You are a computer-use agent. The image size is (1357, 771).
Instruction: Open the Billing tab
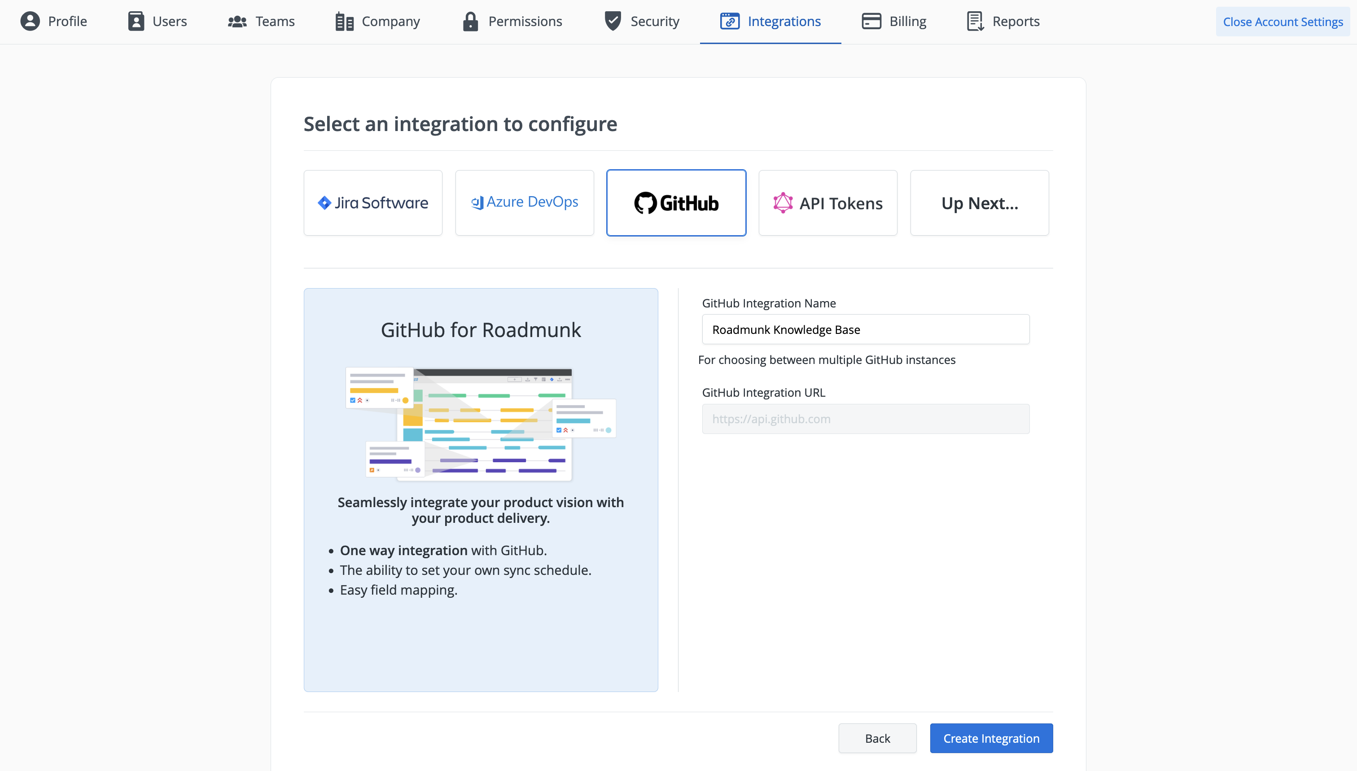pos(907,21)
